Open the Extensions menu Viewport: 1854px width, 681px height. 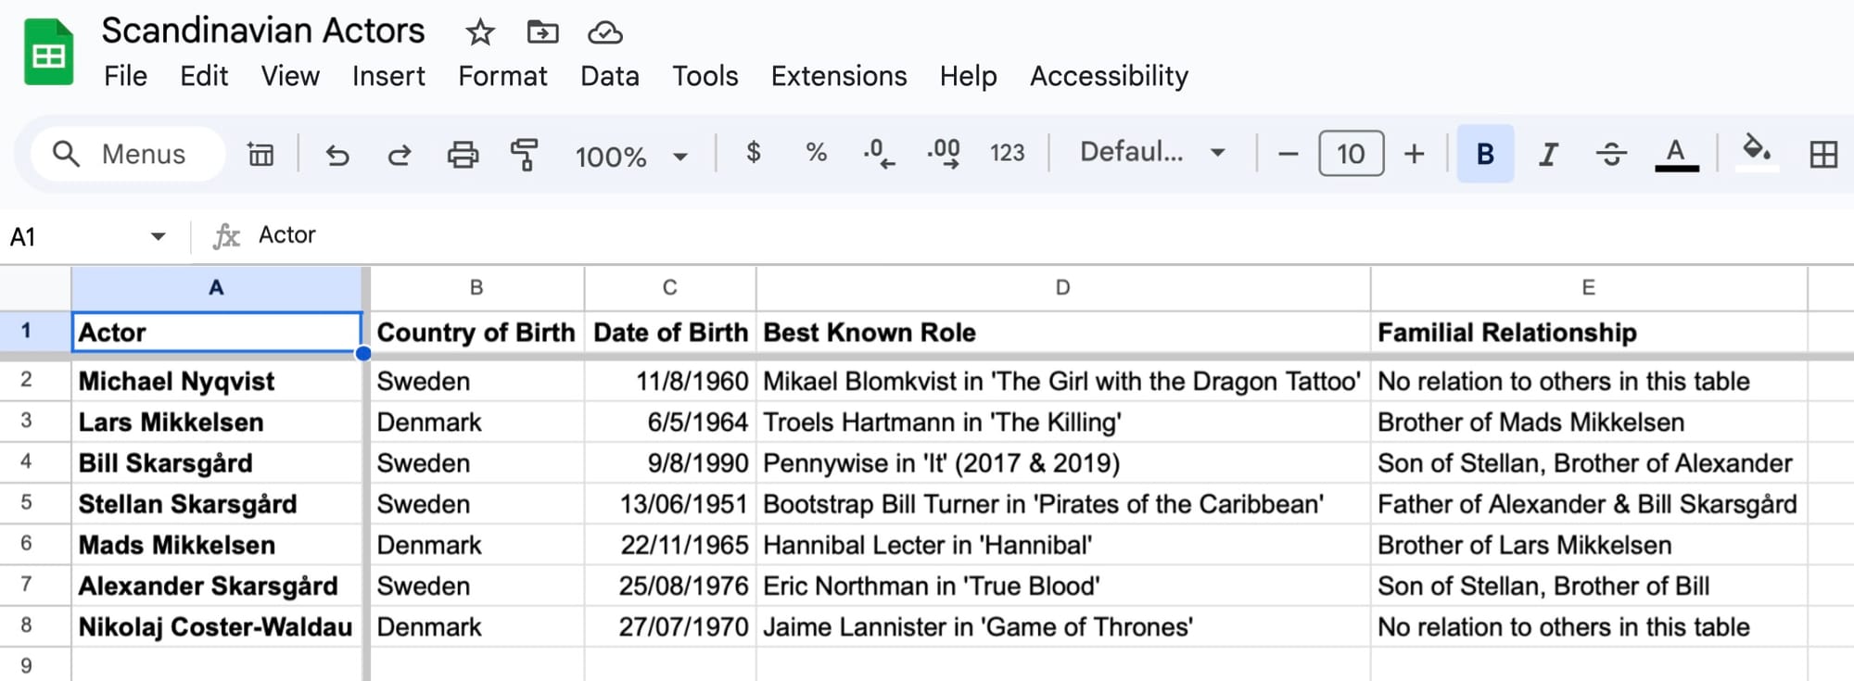point(839,76)
